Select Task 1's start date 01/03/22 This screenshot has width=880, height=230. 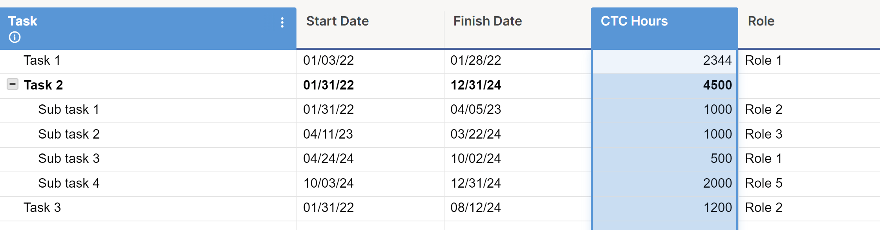(329, 60)
